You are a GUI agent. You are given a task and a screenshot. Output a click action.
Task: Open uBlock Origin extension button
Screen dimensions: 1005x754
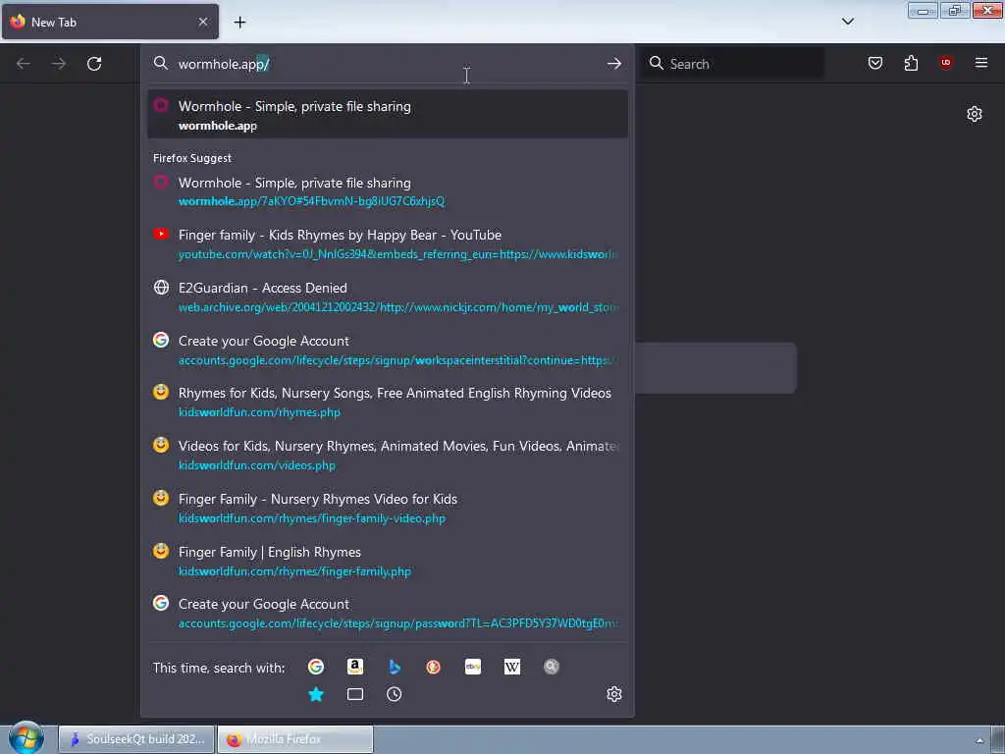pos(945,63)
